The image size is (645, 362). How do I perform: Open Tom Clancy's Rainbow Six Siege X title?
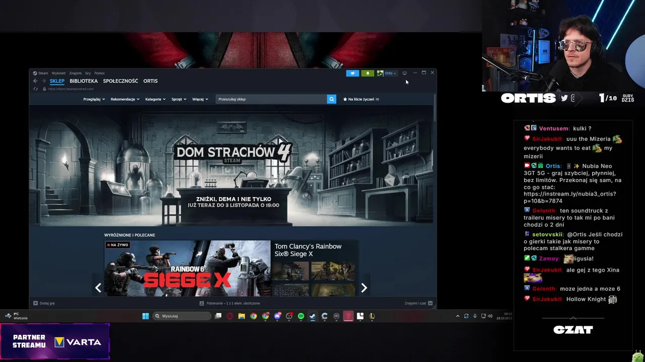(308, 250)
